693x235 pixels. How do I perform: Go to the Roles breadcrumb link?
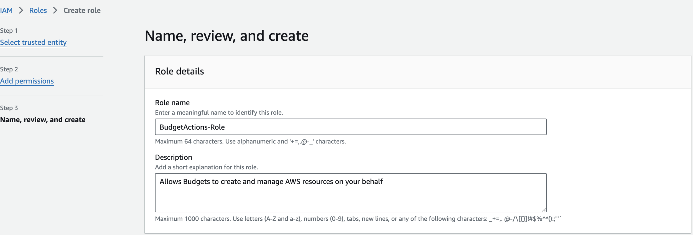pos(38,11)
